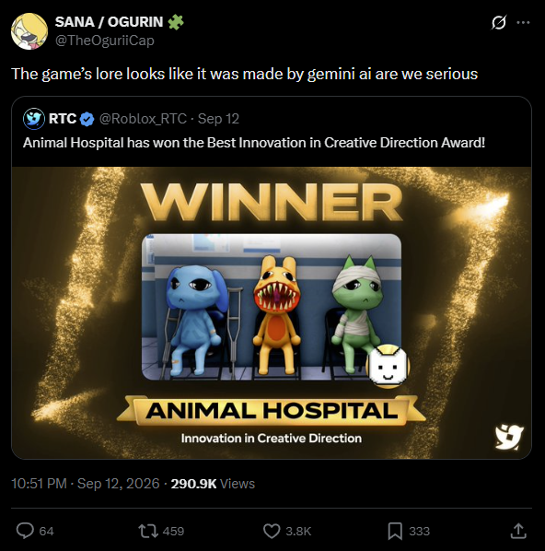
Task: Open @Roblox_RTC handle in quoted post
Action: 143,119
